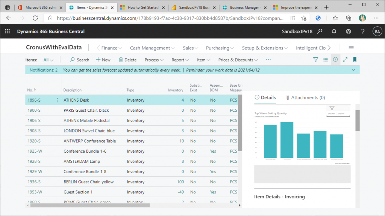Open the app launcher waffle menu

pyautogui.click(x=8, y=31)
